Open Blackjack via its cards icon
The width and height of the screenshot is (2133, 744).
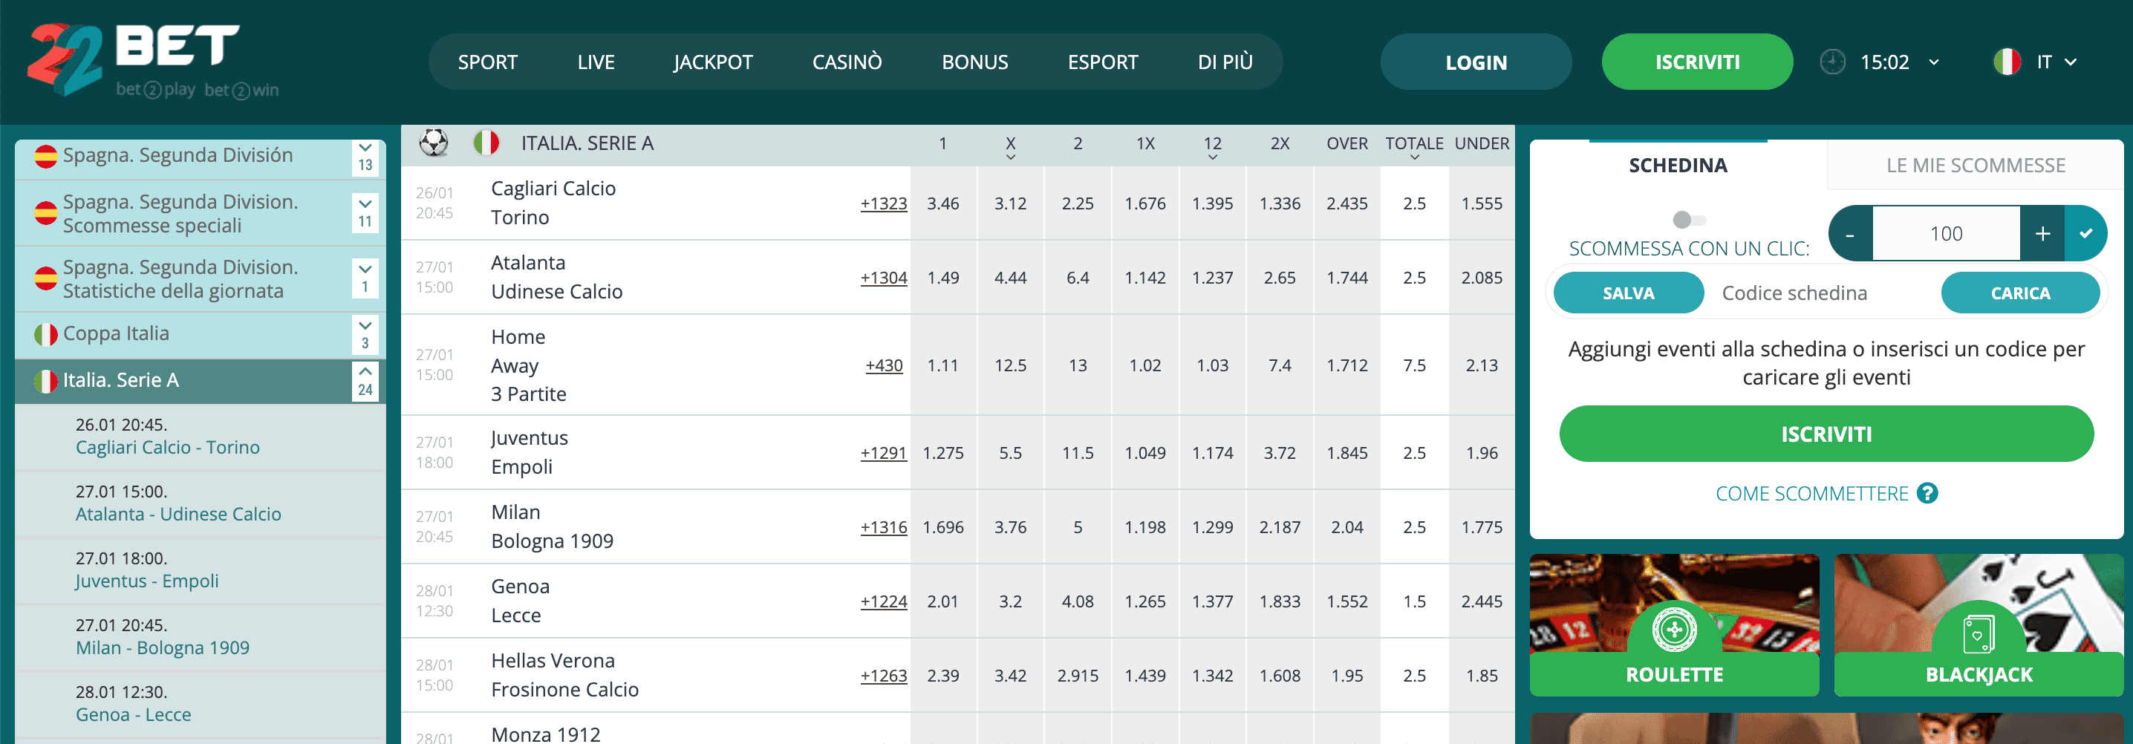(1977, 630)
